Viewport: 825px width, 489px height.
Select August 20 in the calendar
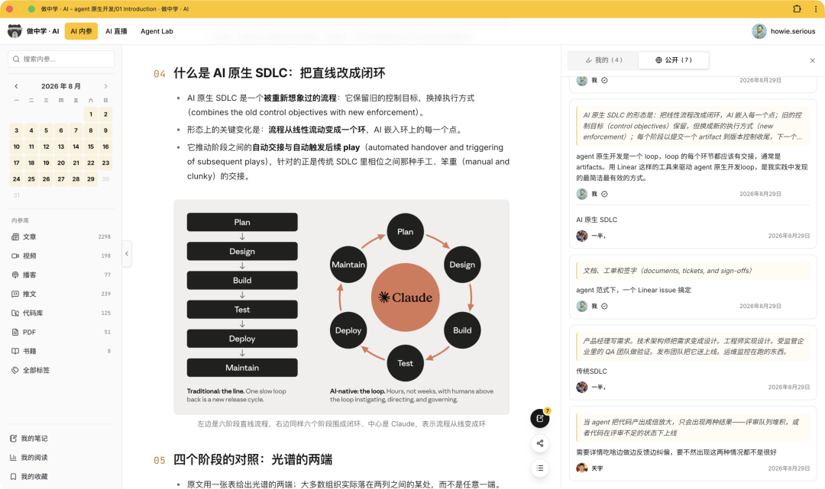pyautogui.click(x=61, y=162)
